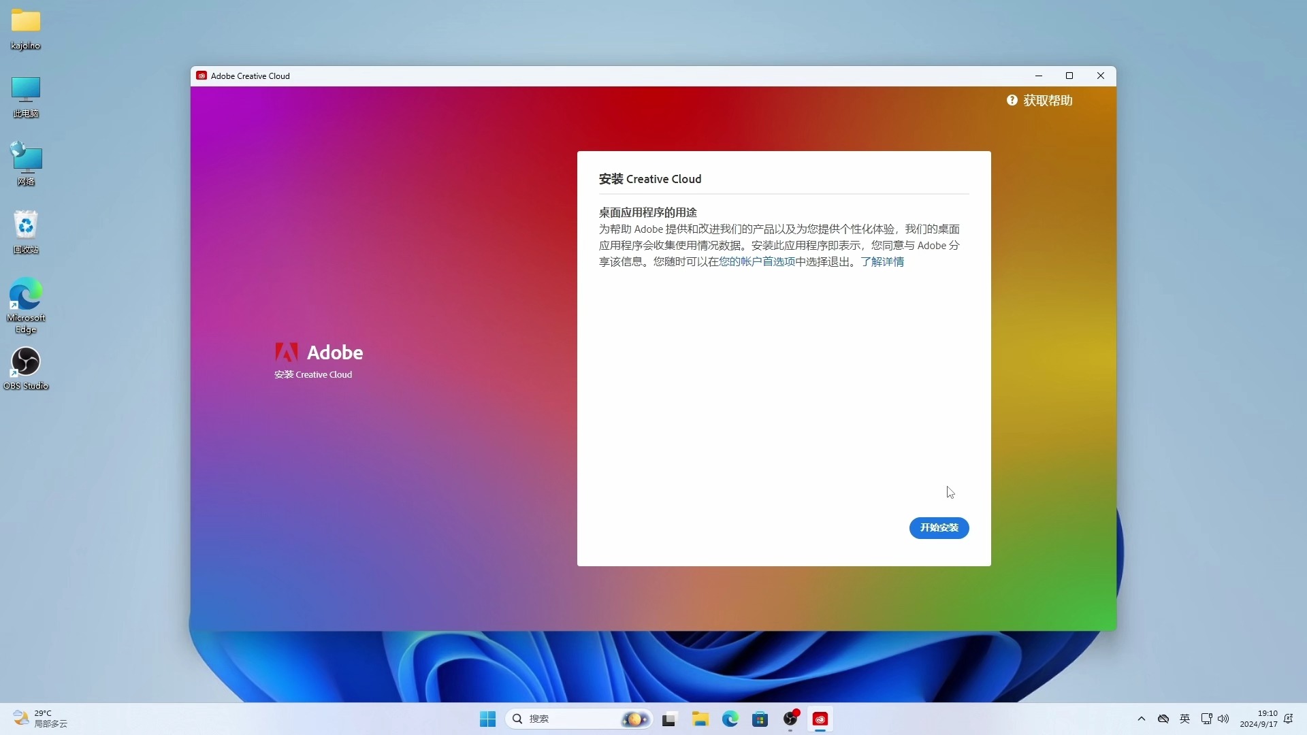Minimize the Adobe Creative Cloud window
The height and width of the screenshot is (735, 1307).
[x=1039, y=76]
